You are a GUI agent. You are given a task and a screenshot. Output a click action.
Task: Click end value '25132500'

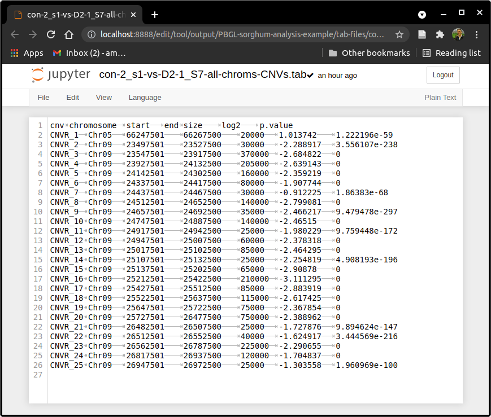pyautogui.click(x=202, y=260)
